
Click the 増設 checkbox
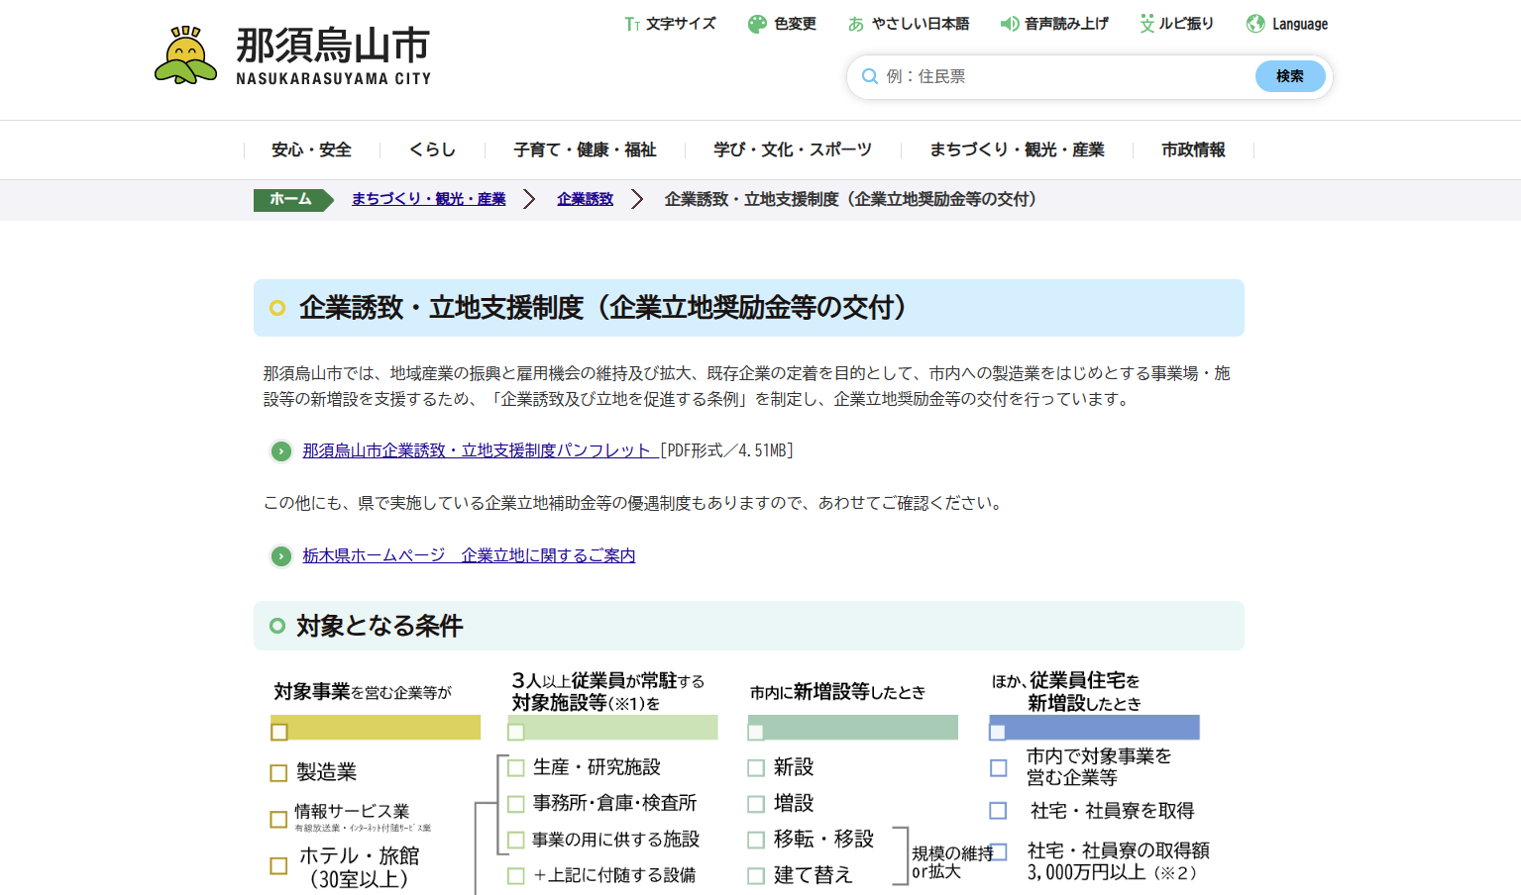[756, 804]
